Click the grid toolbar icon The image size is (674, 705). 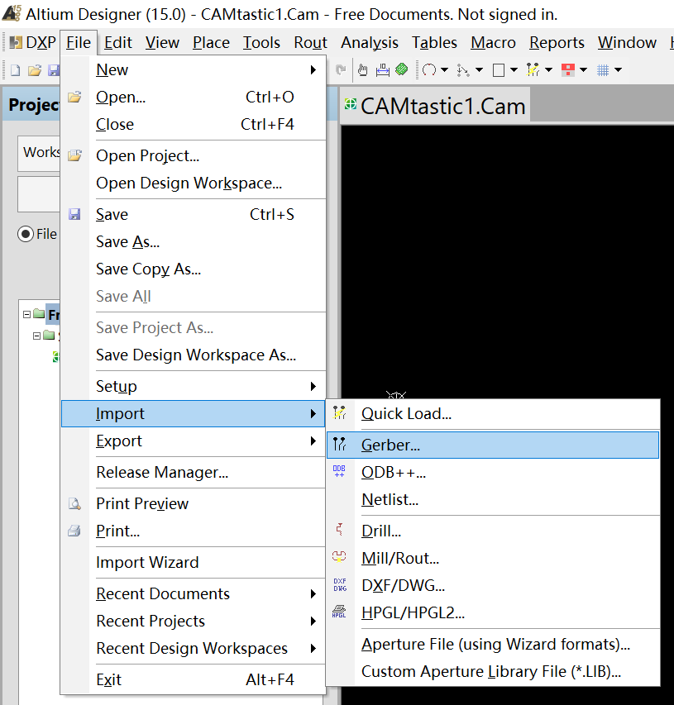point(603,70)
